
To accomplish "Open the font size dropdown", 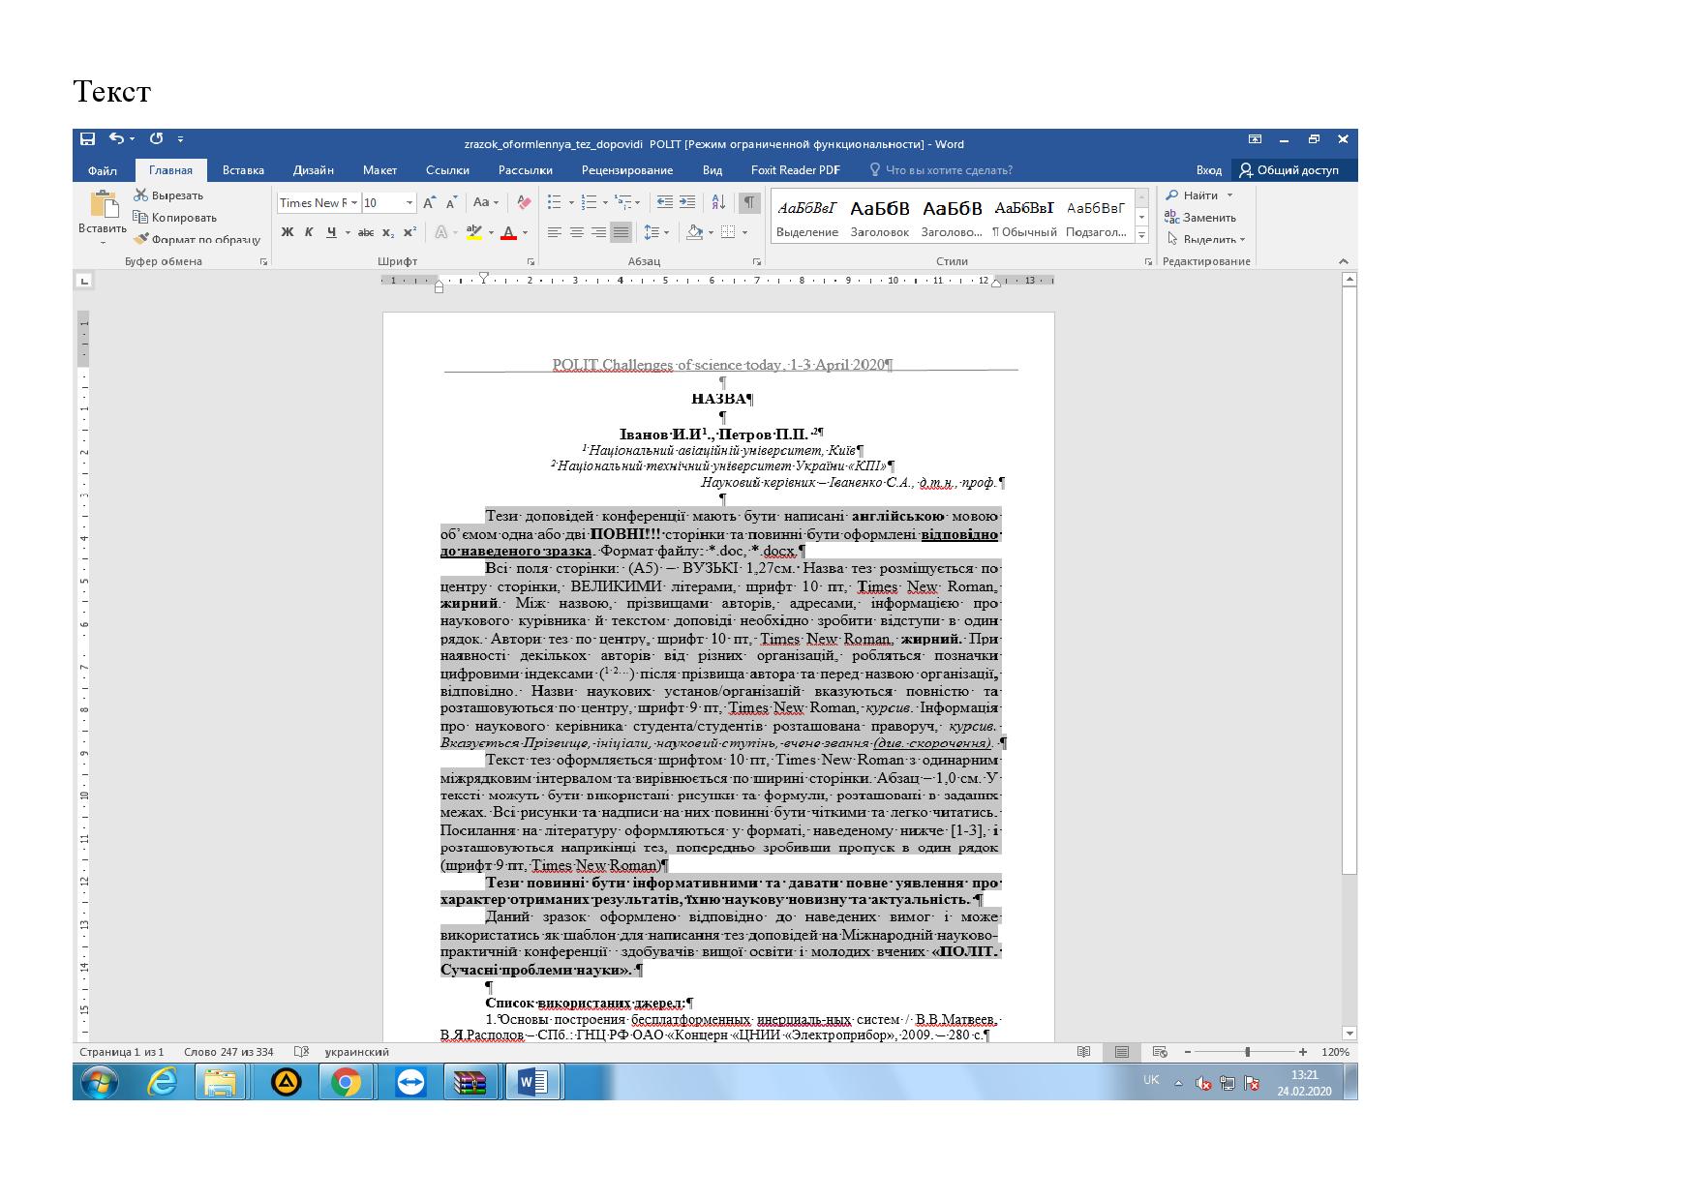I will pos(409,202).
